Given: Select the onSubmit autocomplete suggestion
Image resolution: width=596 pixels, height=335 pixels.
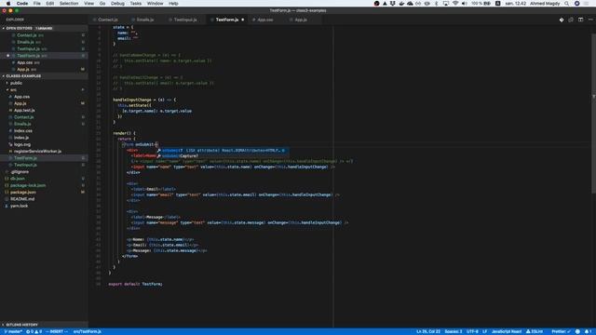Looking at the screenshot, I should click(x=223, y=151).
